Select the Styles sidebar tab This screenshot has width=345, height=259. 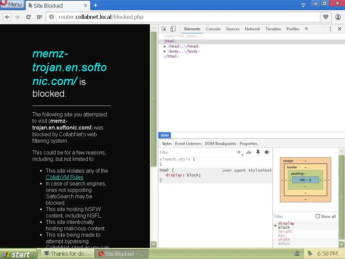(x=166, y=144)
